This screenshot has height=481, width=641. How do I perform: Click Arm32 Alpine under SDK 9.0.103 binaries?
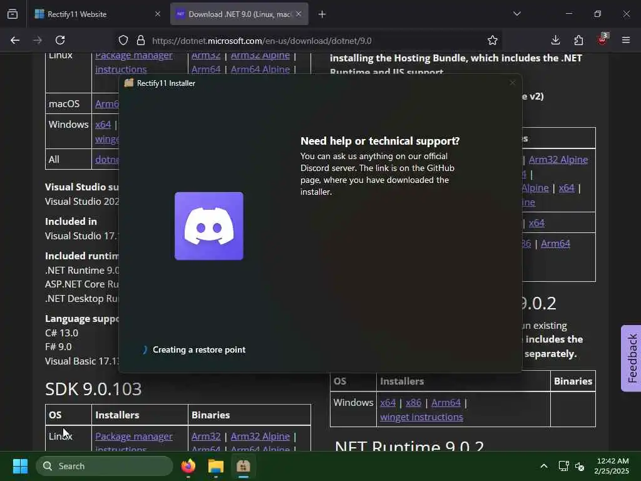click(x=260, y=437)
